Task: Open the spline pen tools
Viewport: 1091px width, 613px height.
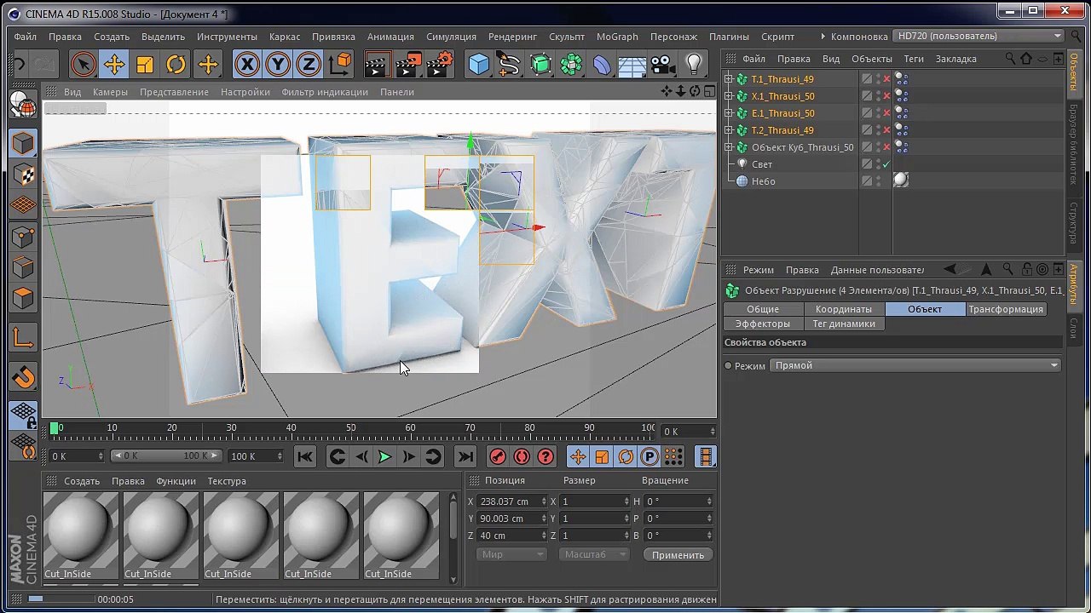Action: pyautogui.click(x=509, y=65)
